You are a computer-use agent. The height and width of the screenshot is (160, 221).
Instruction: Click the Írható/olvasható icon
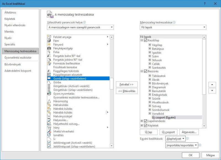pos(49,131)
